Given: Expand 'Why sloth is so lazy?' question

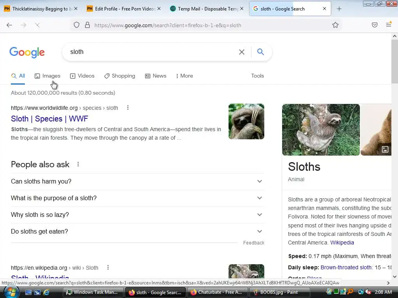Looking at the screenshot, I should click(x=138, y=215).
